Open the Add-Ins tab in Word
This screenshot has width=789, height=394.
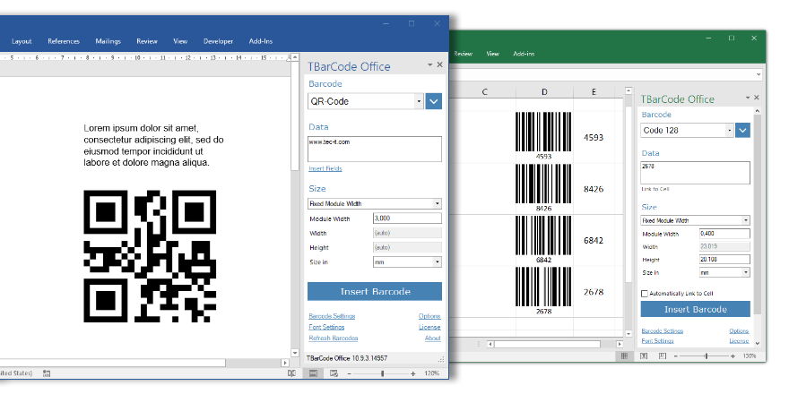coord(261,41)
